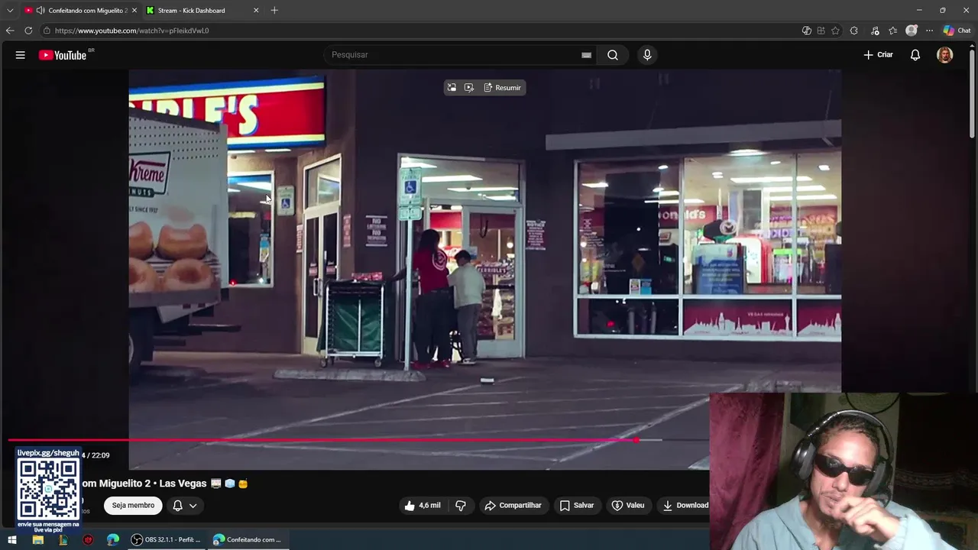Screen dimensions: 978x550
Task: Open File Explorer from taskbar
Action: (37, 540)
